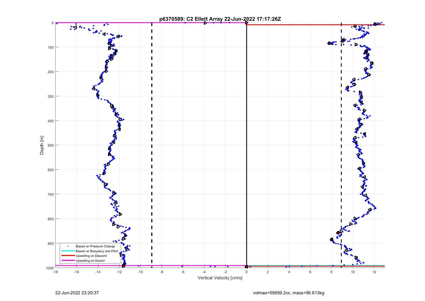The image size is (425, 301).
Task: Click the velocity-axis tick label '0'
Action: (x=246, y=272)
